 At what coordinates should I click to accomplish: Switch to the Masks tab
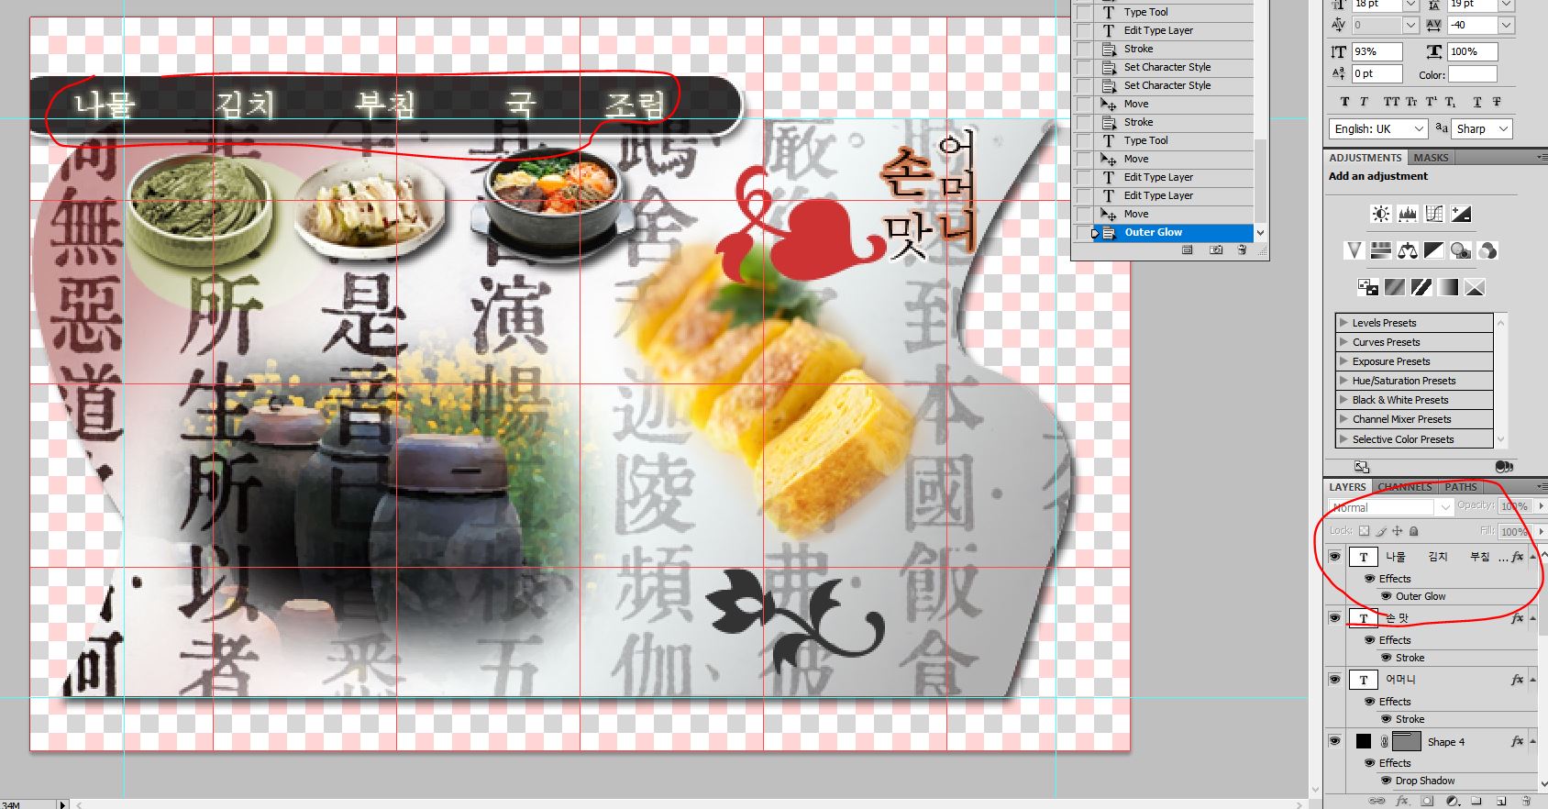point(1431,158)
